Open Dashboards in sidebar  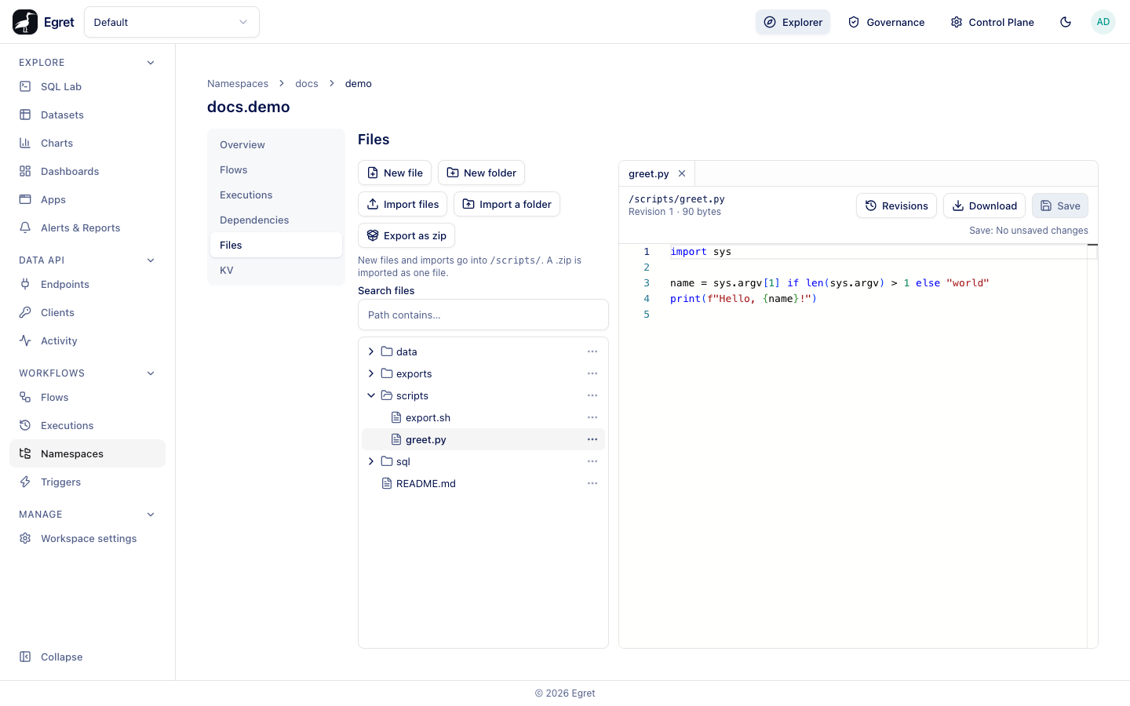[87, 171]
